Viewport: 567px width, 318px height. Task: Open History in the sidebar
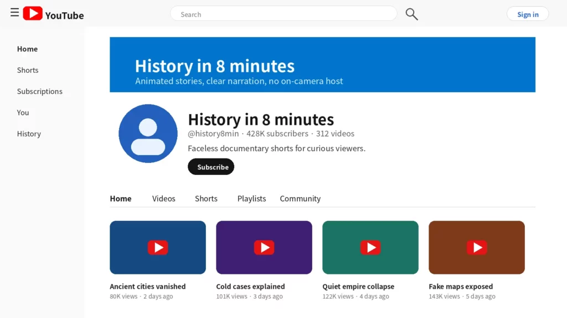(29, 134)
